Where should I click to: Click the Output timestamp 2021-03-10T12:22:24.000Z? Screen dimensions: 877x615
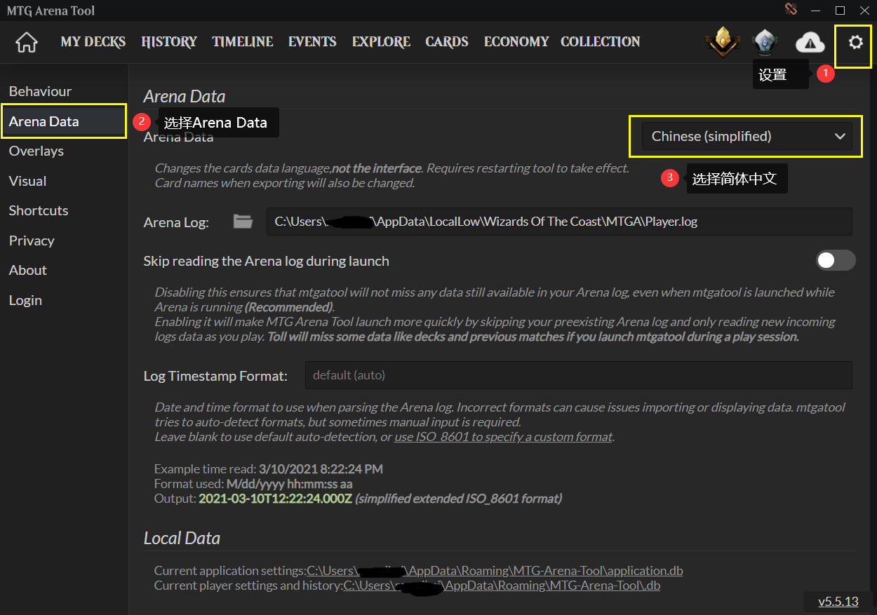point(275,499)
